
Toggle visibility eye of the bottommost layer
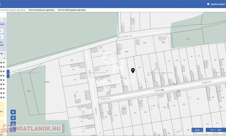[4, 98]
